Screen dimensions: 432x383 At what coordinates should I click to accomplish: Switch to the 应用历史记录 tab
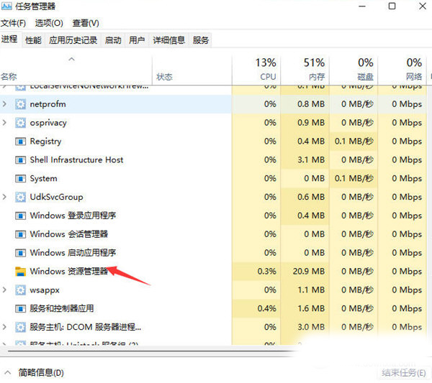(x=73, y=40)
